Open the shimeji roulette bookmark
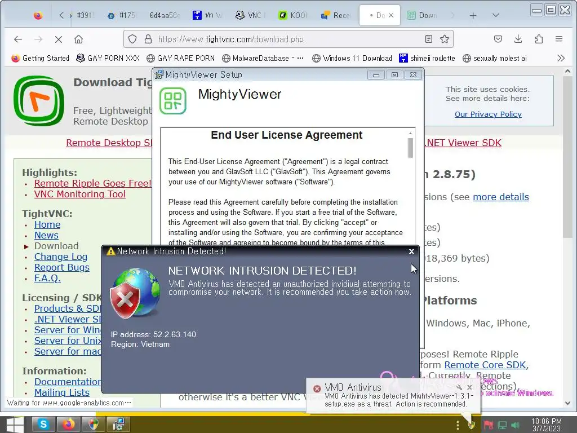577x433 pixels. [427, 58]
